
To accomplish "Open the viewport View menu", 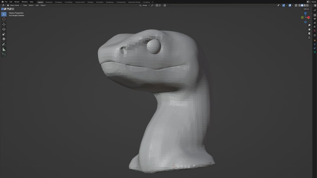I will coord(25,5).
